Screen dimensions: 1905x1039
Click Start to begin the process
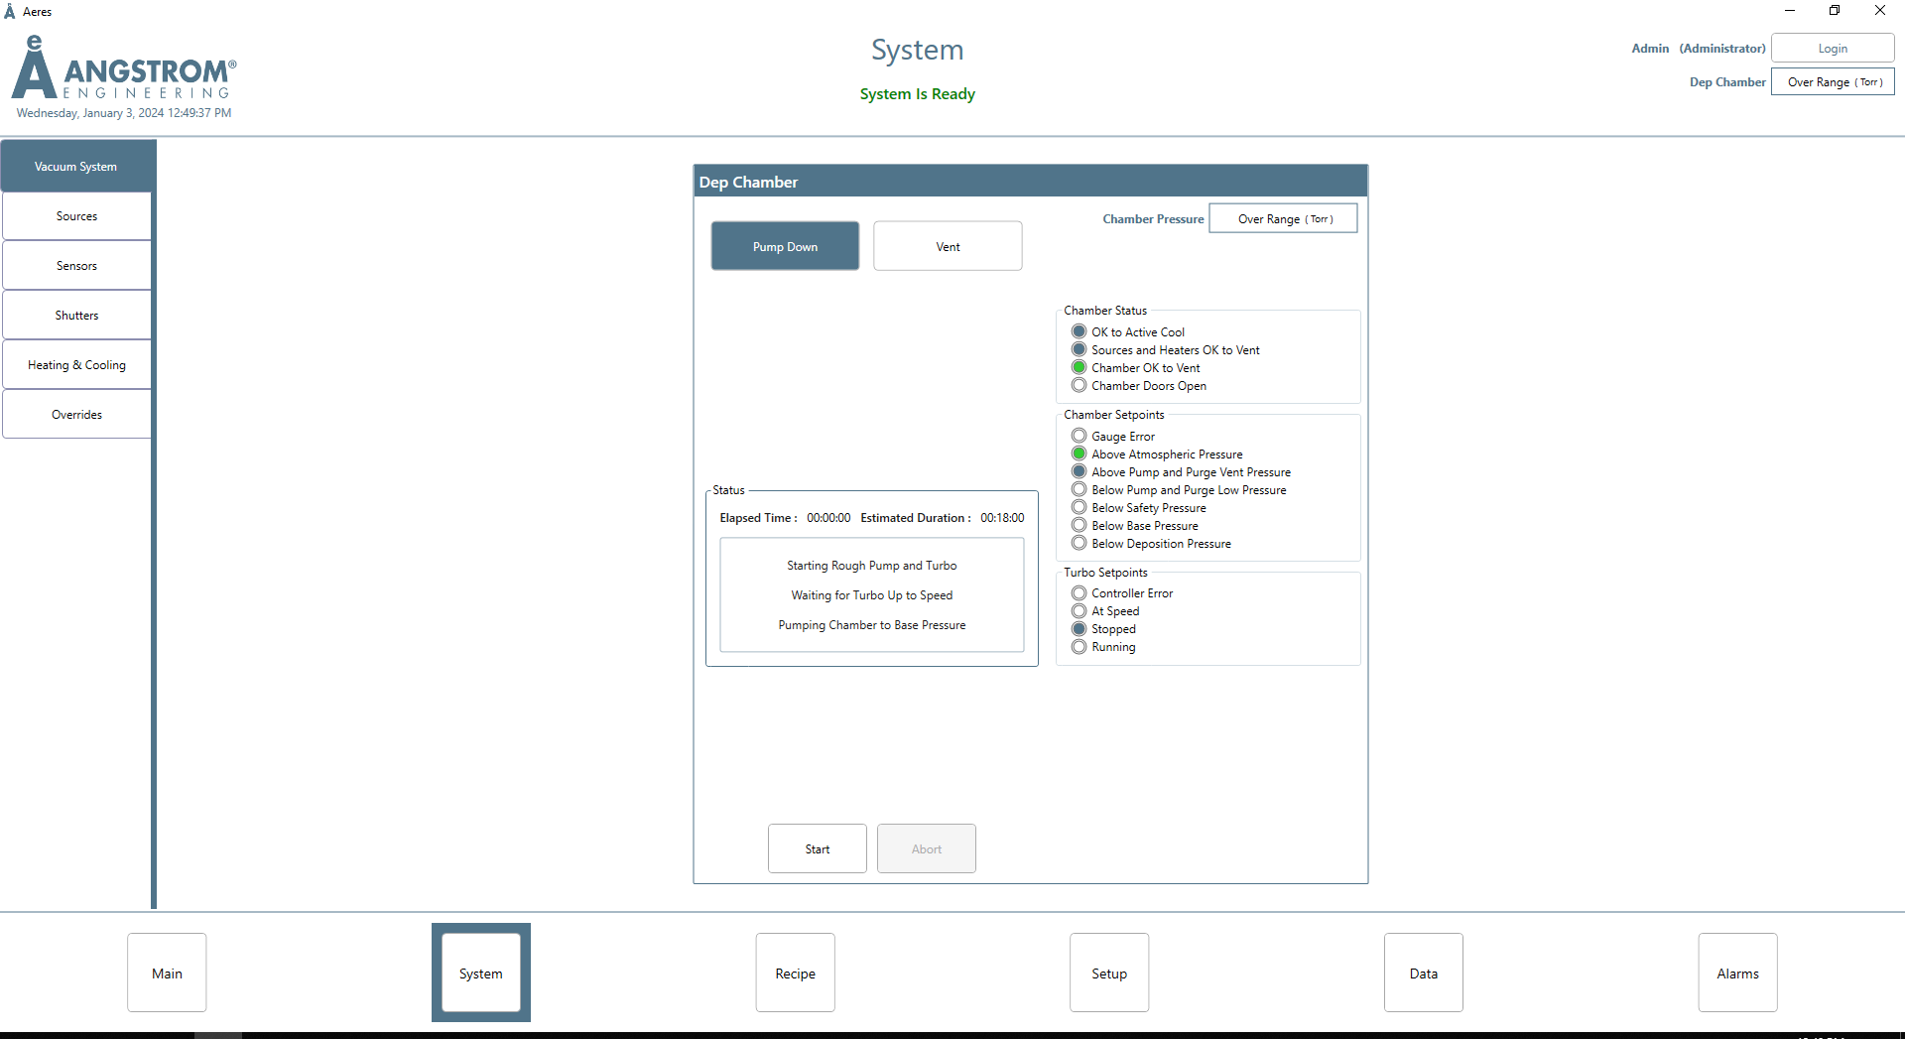click(817, 849)
